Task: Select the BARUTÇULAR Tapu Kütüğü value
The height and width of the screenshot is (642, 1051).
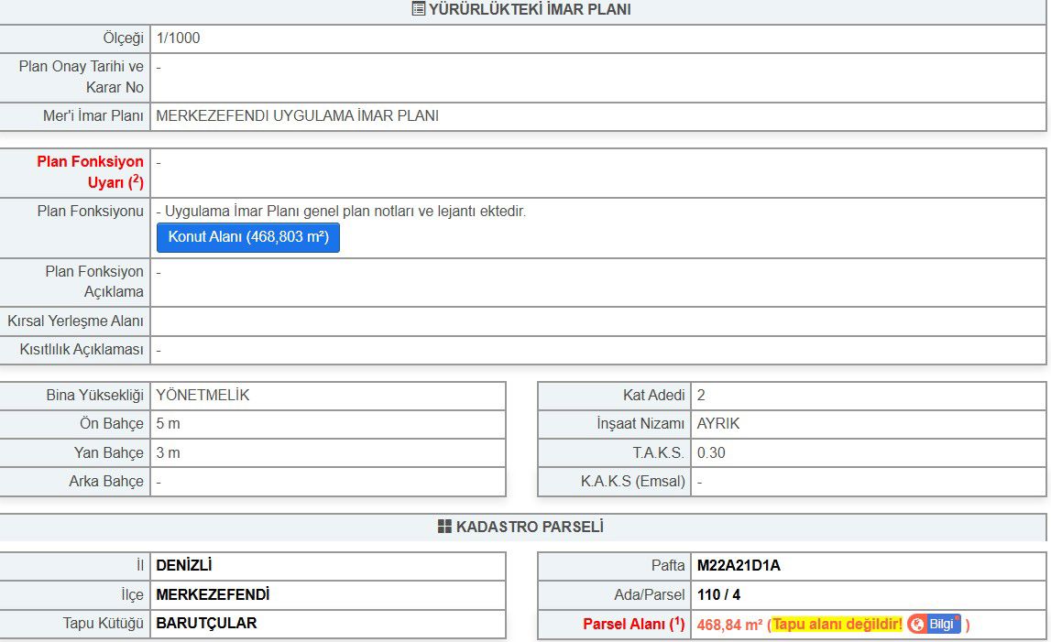Action: (x=206, y=624)
